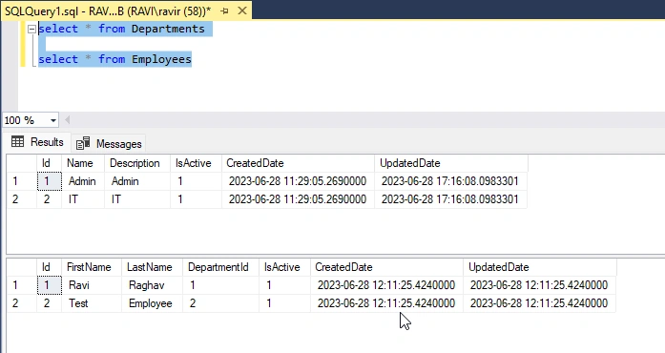The width and height of the screenshot is (665, 353).
Task: Select the Departments IsActive column header
Action: click(196, 163)
